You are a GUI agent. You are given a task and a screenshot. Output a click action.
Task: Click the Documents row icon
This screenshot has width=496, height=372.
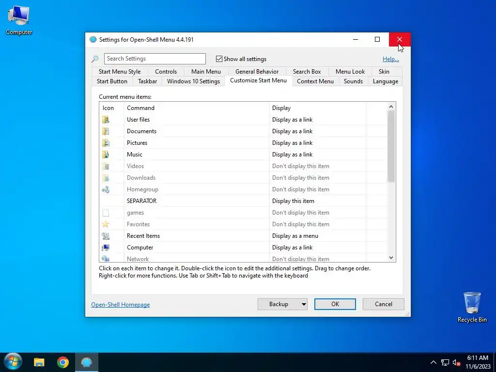pos(106,131)
